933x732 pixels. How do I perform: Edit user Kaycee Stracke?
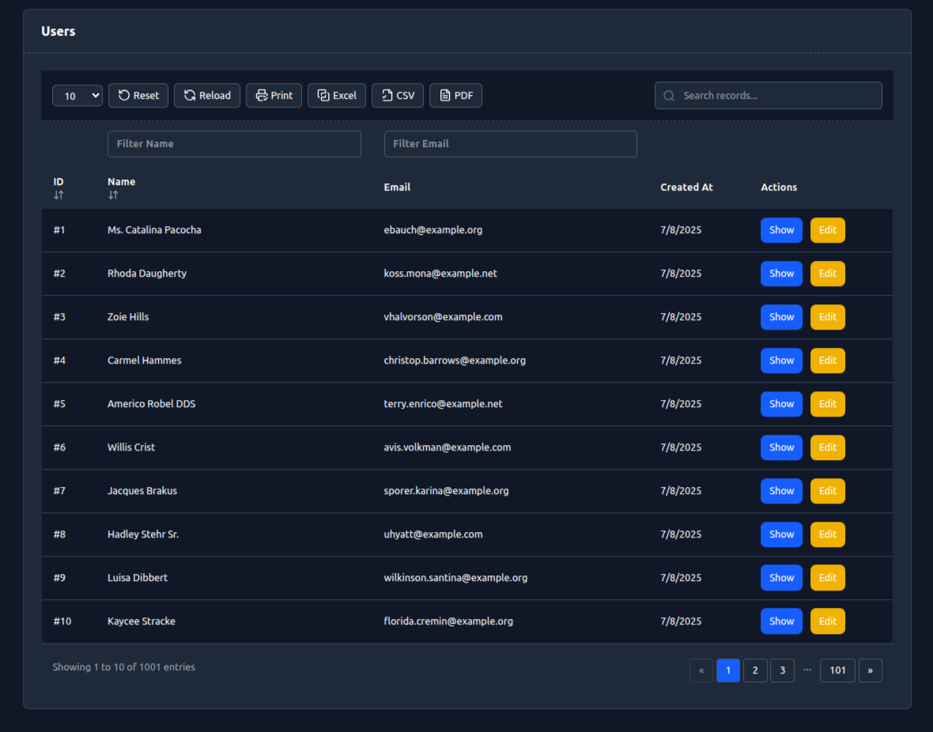tap(828, 621)
